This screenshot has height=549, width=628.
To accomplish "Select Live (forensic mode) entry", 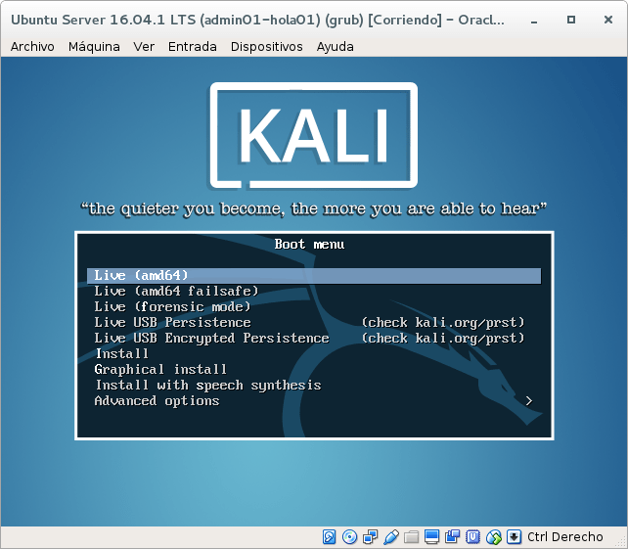I will [x=314, y=307].
